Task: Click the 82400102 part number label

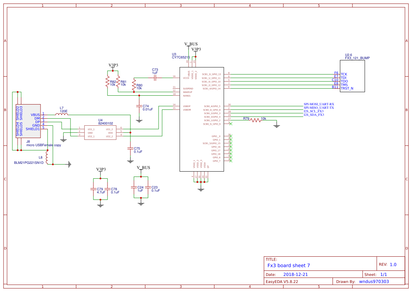Action: [106, 123]
